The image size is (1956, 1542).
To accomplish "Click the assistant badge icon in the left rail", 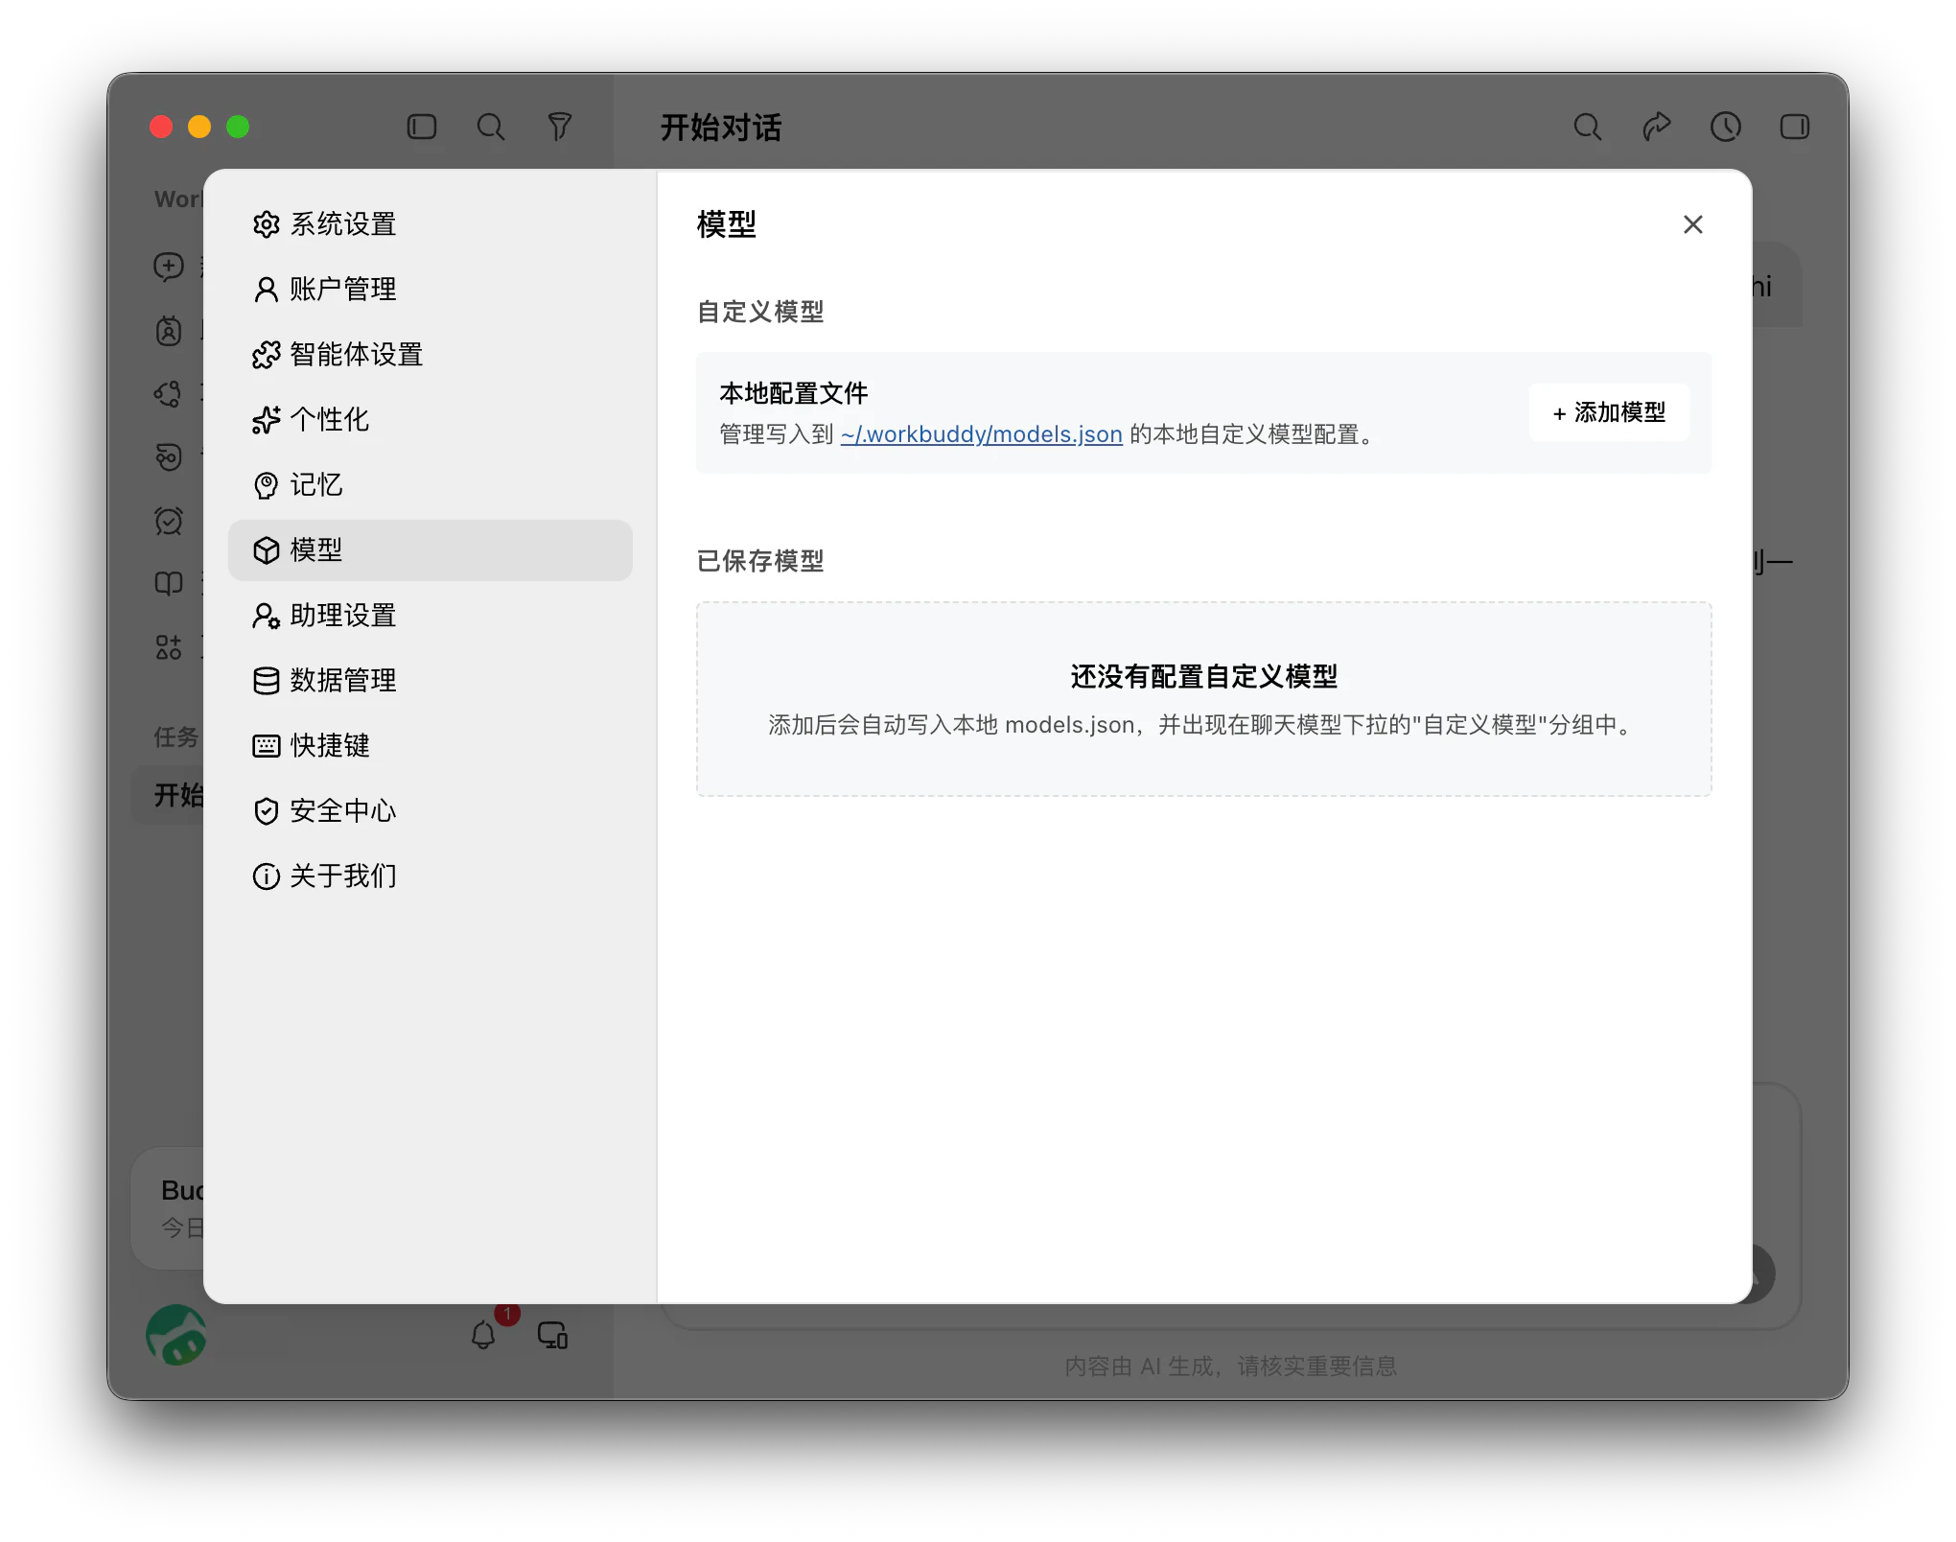I will click(x=169, y=331).
